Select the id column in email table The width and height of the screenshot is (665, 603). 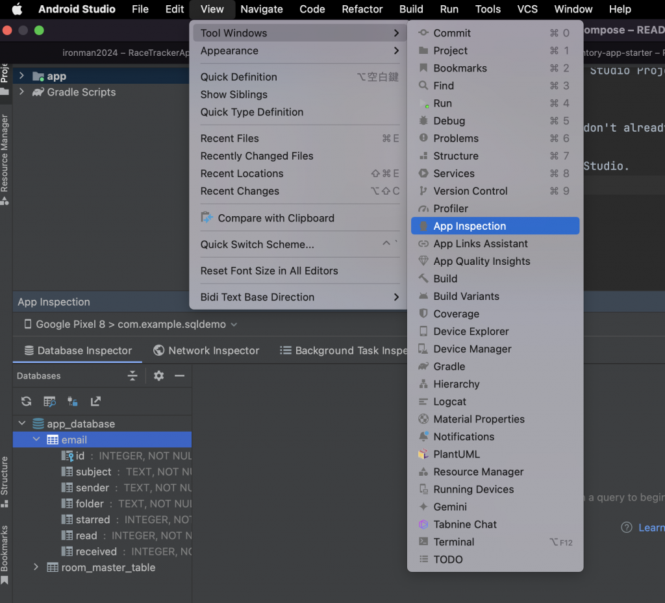click(102, 456)
